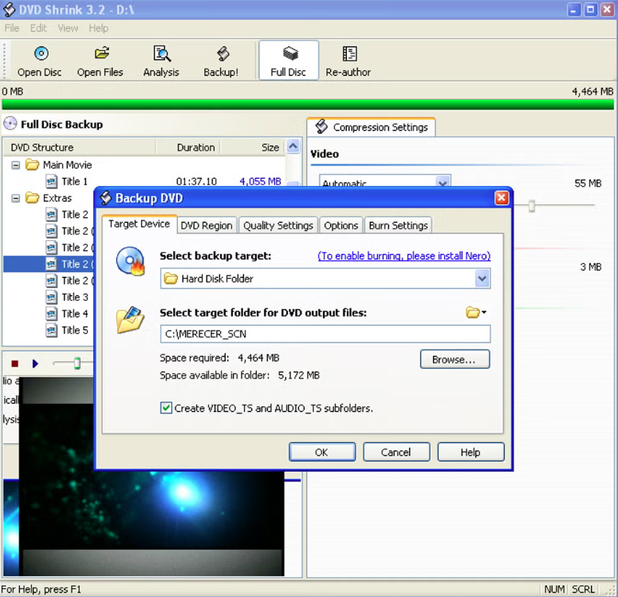
Task: Click the Compression Settings tab icon
Action: click(x=321, y=127)
